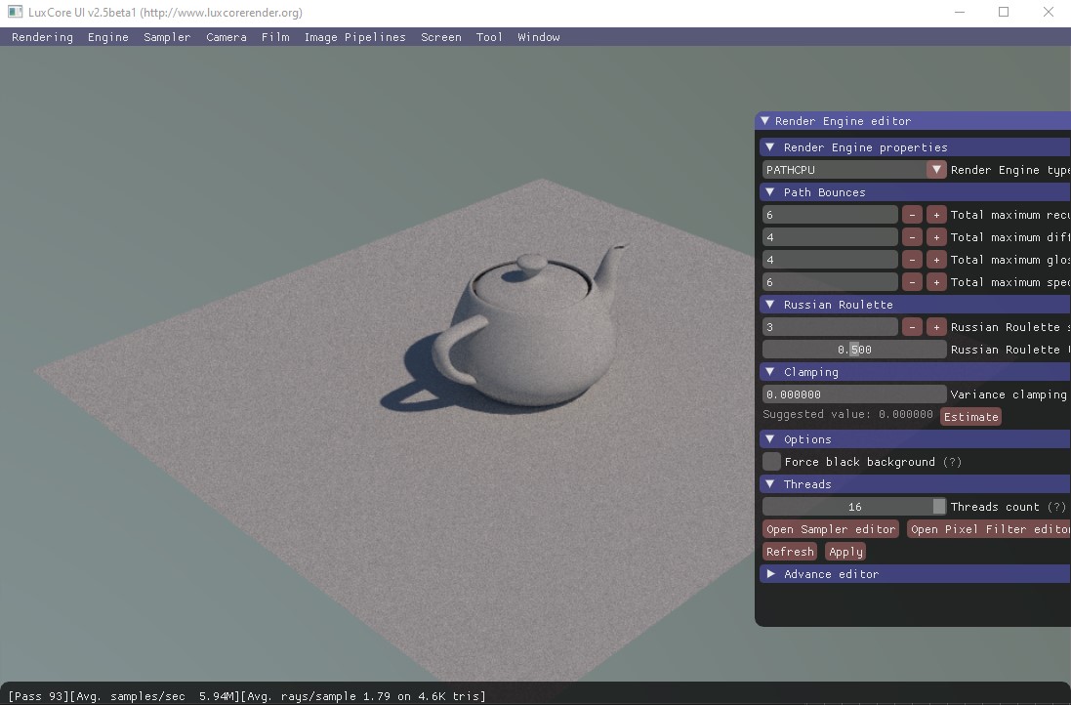
Task: Collapse the Render Engine editor window triangle
Action: (765, 121)
